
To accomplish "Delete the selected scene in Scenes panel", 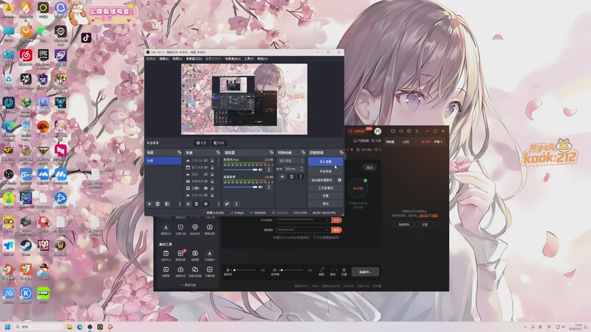I will click(x=157, y=204).
